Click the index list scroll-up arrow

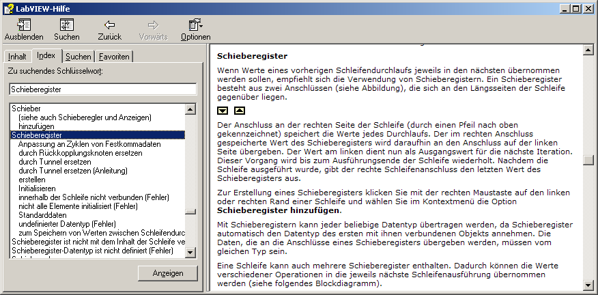[190, 109]
